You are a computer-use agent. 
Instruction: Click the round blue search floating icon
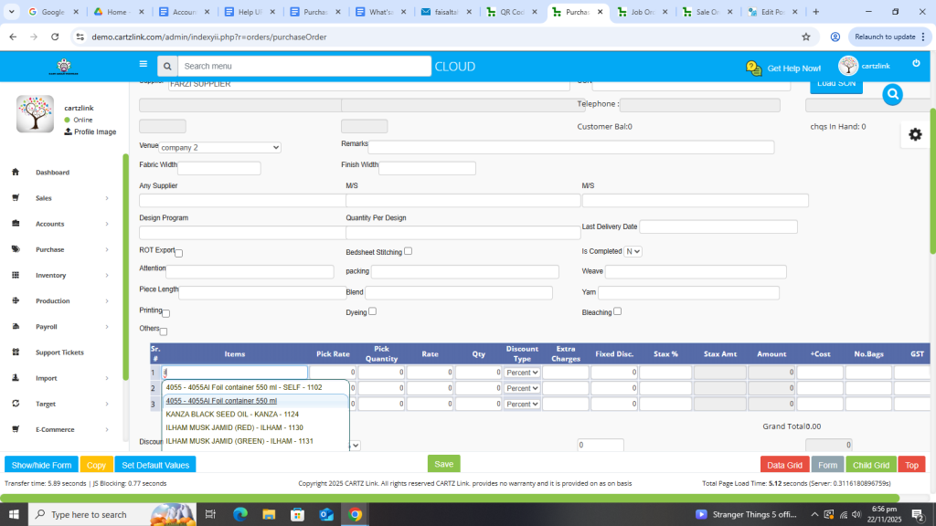(x=892, y=94)
